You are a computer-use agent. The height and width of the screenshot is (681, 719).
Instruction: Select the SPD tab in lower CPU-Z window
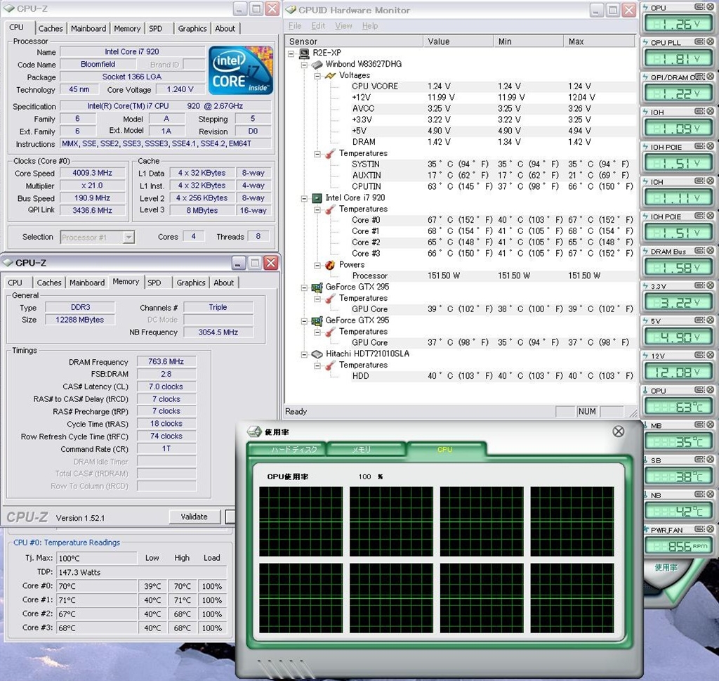154,283
